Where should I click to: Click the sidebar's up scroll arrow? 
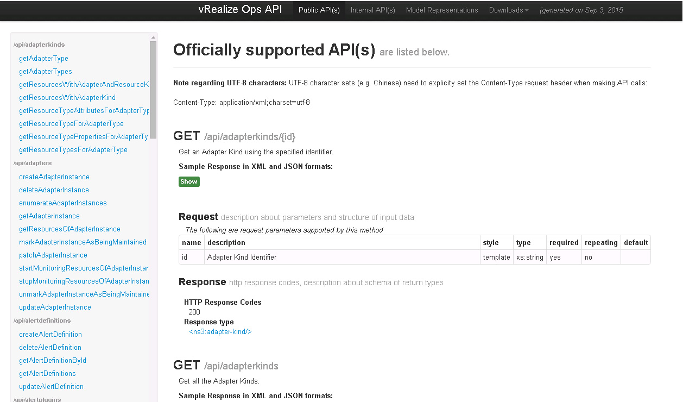(153, 37)
